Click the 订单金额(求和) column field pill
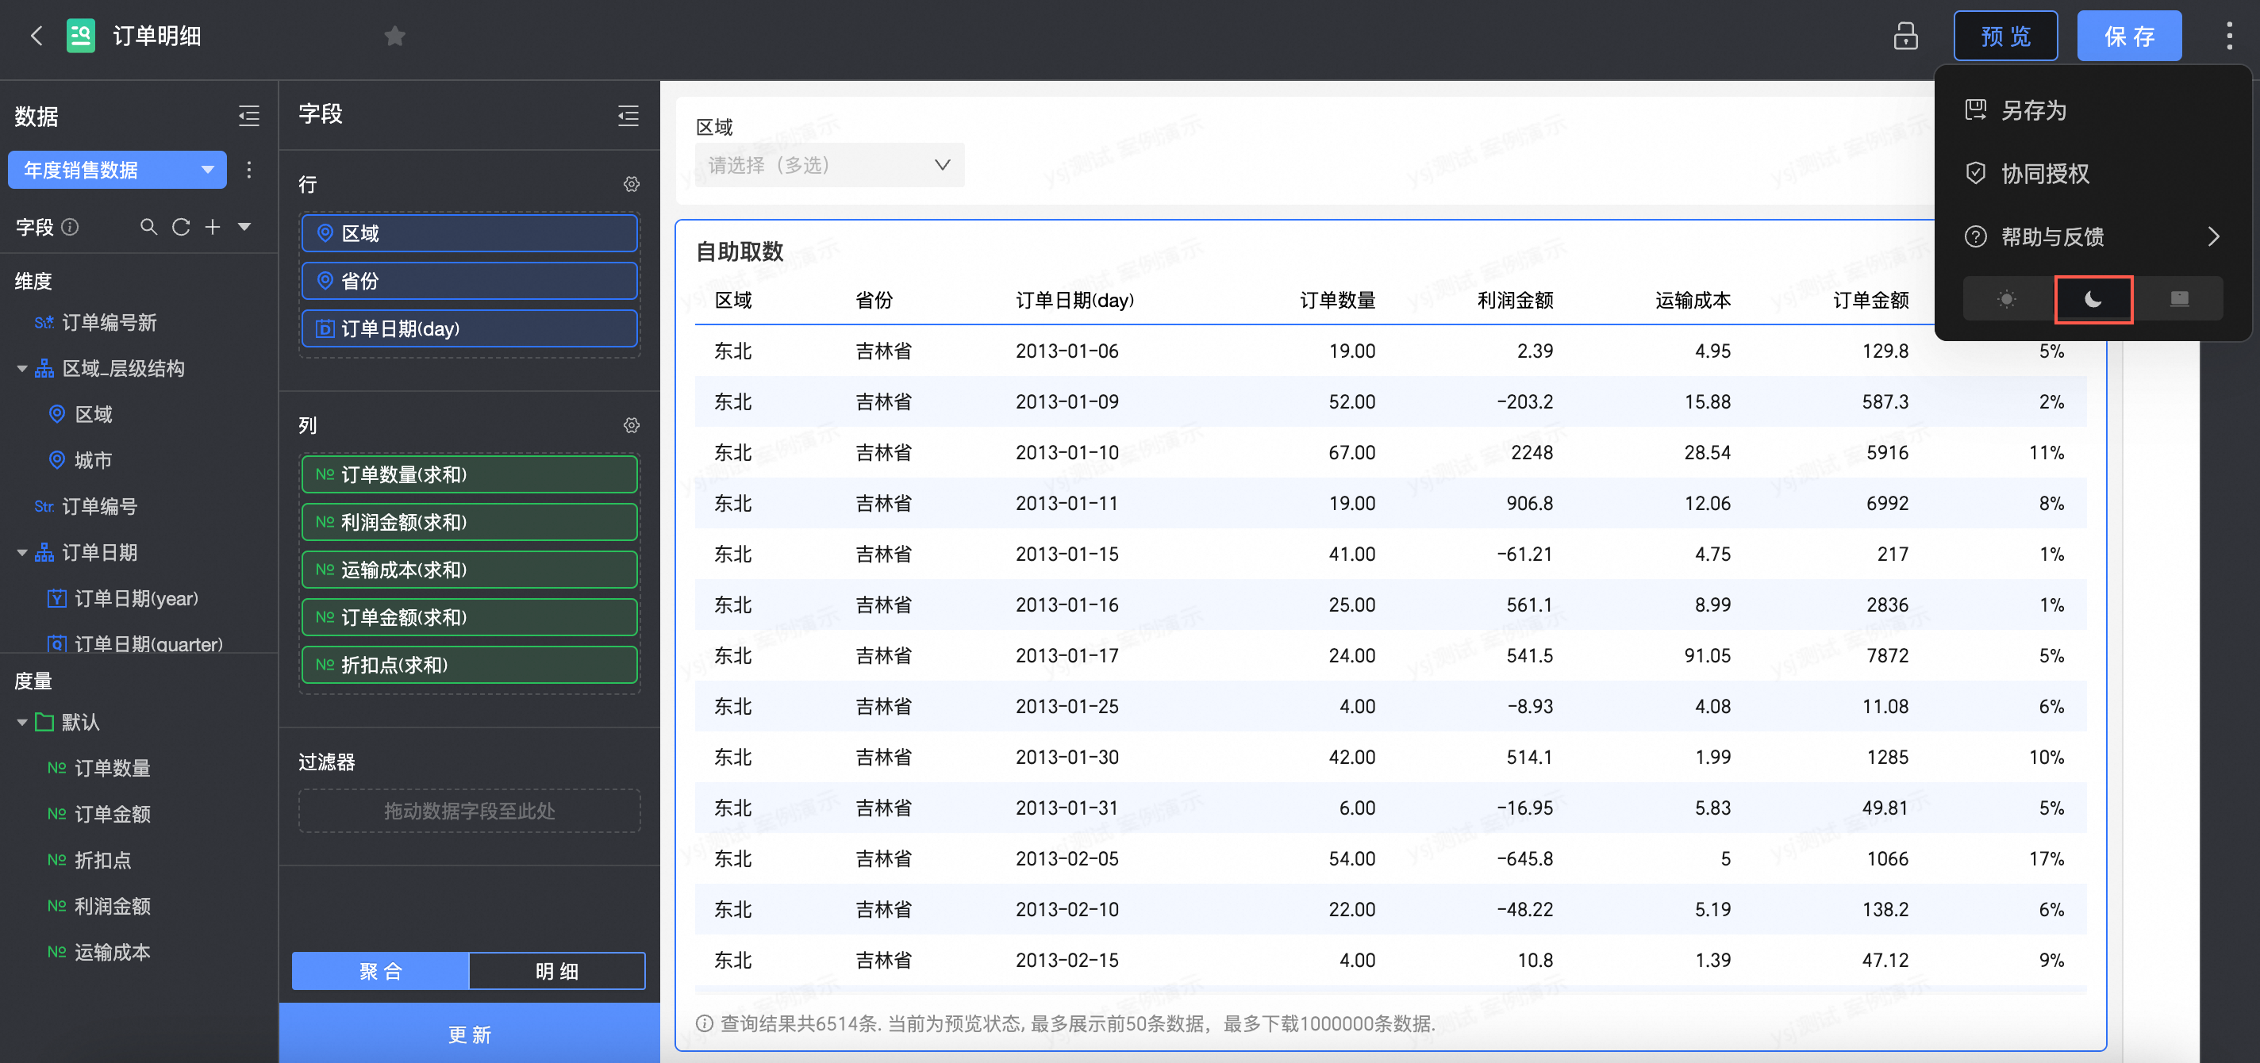Screen dimensions: 2260x1063 tap(469, 617)
